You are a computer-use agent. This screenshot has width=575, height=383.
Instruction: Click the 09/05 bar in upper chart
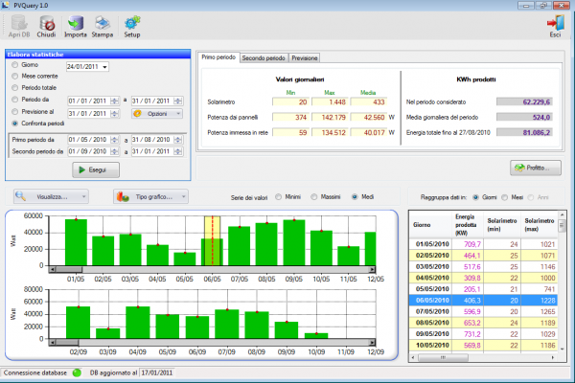click(294, 242)
